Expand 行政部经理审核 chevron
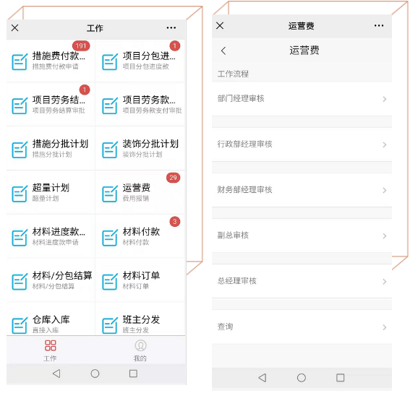This screenshot has height=401, width=418. coord(385,145)
